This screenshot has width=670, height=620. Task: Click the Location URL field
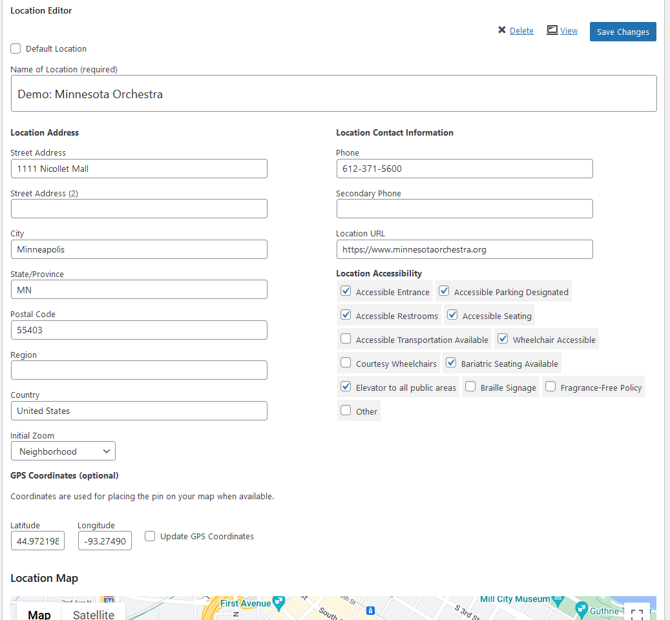[465, 249]
